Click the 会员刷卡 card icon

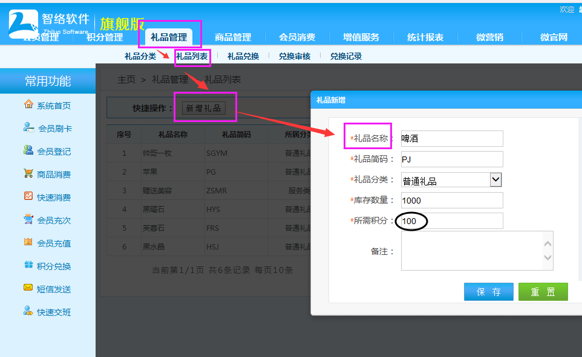point(28,127)
